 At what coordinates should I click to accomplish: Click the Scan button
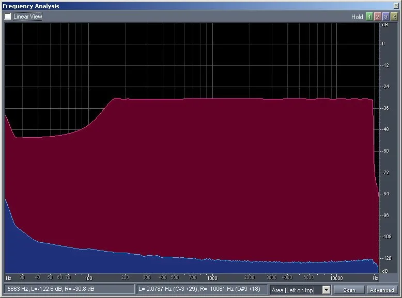tap(349, 290)
